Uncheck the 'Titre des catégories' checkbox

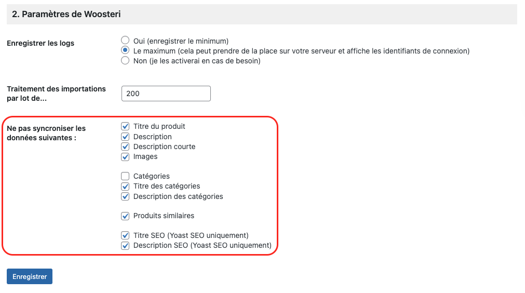click(125, 186)
